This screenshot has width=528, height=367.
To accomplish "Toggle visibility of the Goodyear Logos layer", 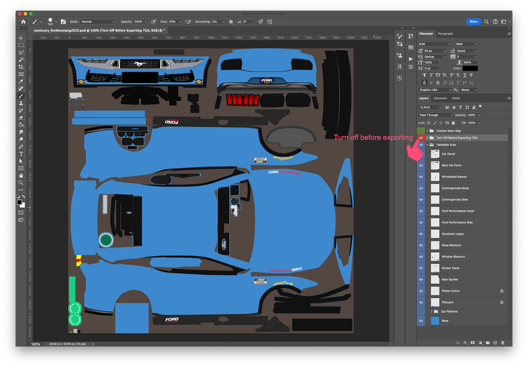I will click(x=420, y=234).
